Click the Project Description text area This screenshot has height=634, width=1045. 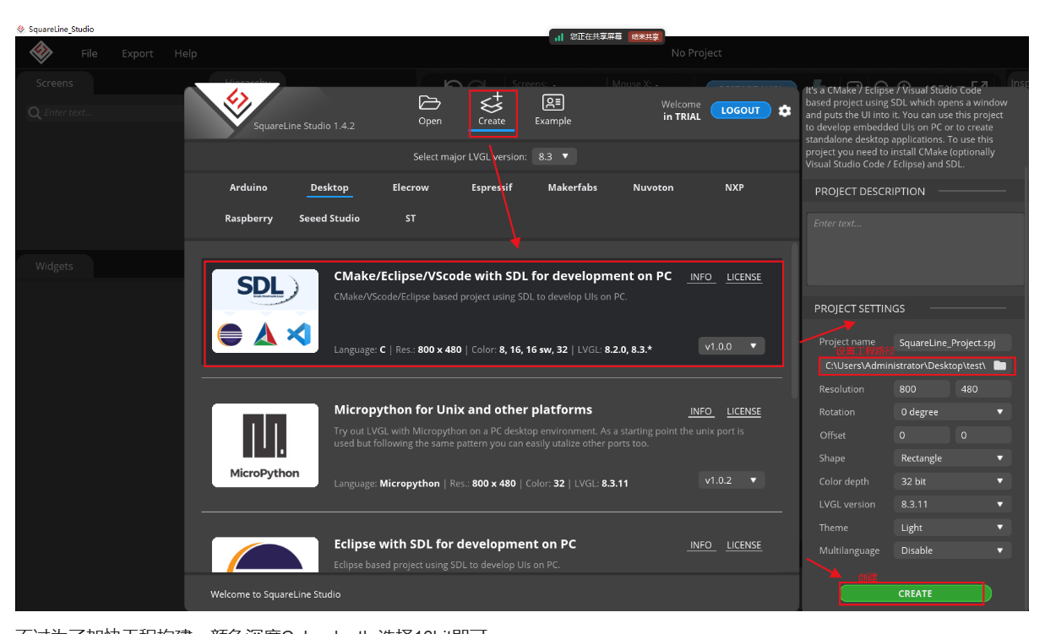916,249
